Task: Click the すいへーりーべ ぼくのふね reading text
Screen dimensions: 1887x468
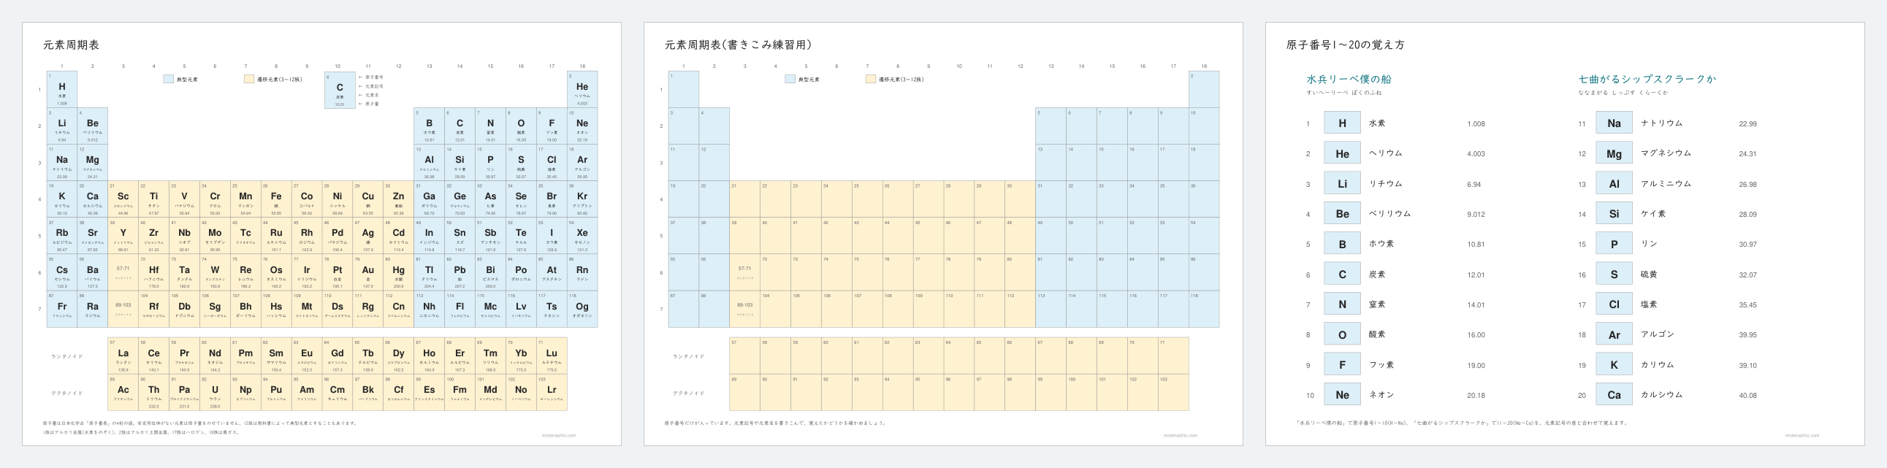Action: pyautogui.click(x=1343, y=93)
